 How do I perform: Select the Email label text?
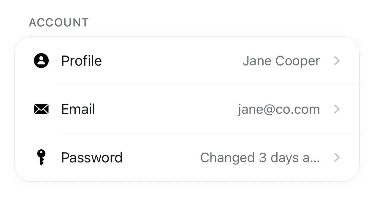click(78, 109)
